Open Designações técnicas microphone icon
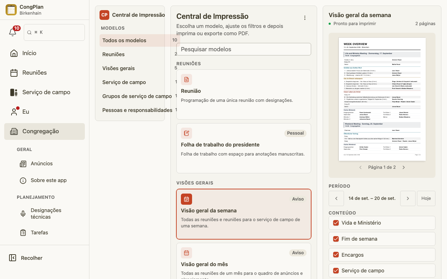The height and width of the screenshot is (279, 447). [x=23, y=213]
